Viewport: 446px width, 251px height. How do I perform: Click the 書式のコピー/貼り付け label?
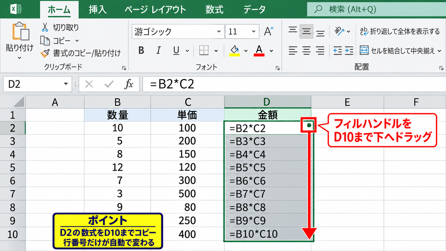tap(87, 53)
